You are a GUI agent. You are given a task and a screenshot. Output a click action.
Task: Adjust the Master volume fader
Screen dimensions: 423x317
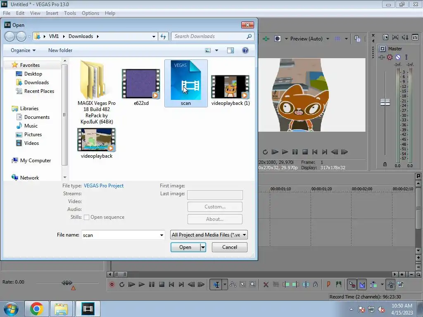coord(385,102)
